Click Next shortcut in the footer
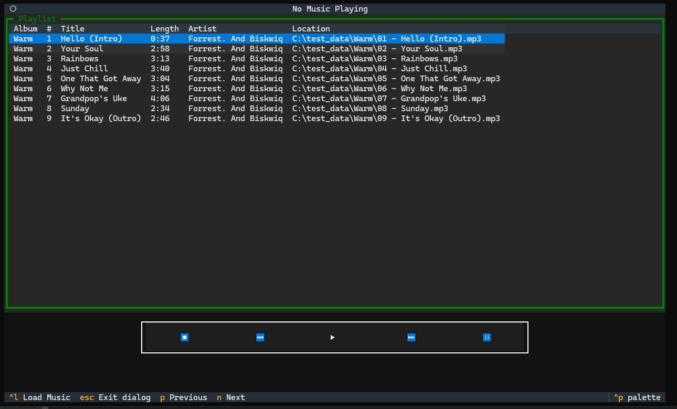Viewport: 677px width, 409px height. pos(231,397)
